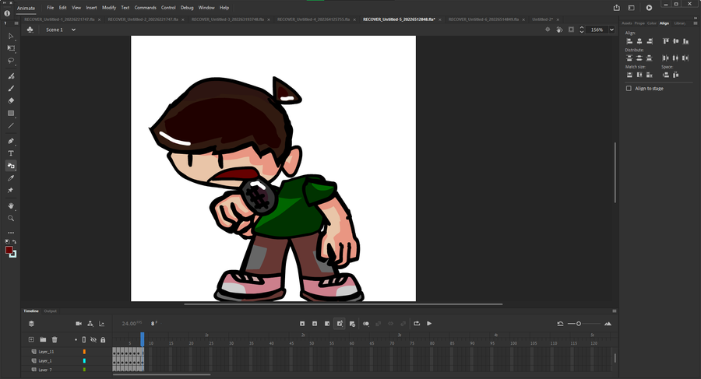Screen dimensions: 701x379
Task: Click the Align right edge icon
Action: point(649,41)
